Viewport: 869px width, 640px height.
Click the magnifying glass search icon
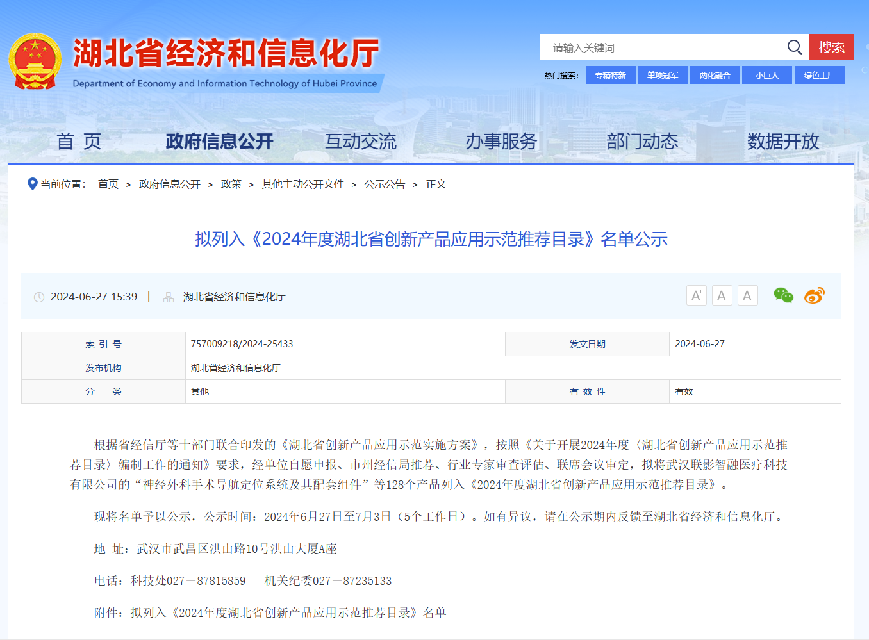794,47
